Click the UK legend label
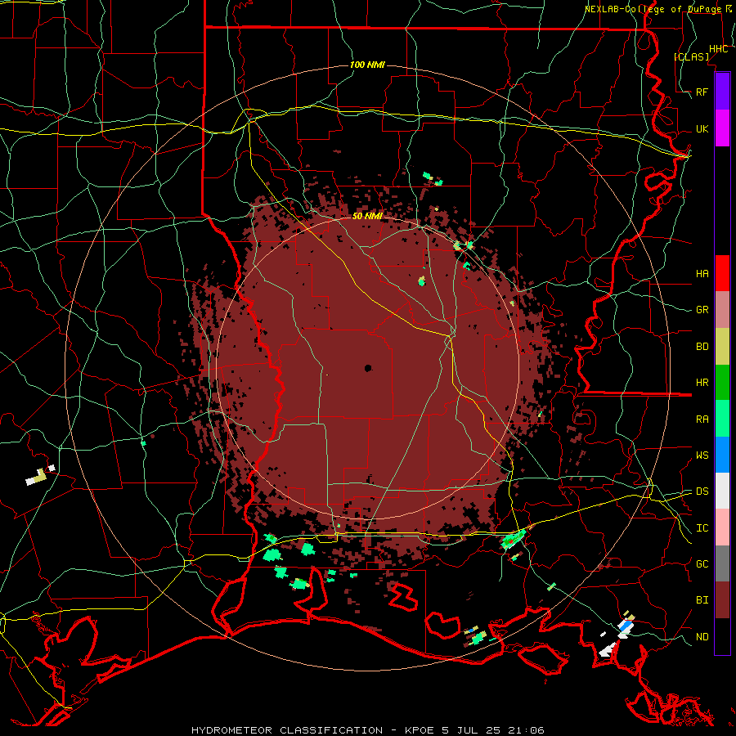The width and height of the screenshot is (736, 736). pos(702,128)
